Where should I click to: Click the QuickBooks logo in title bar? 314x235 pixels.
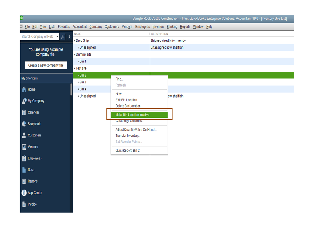[x=22, y=18]
